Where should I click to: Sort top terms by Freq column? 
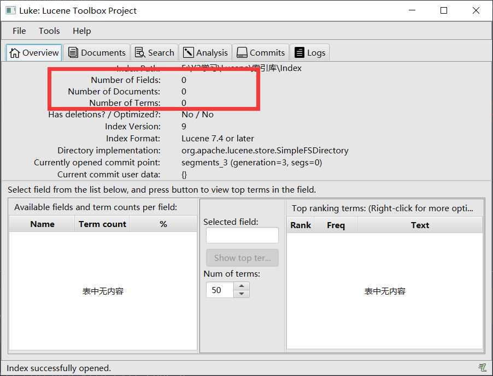coord(336,225)
